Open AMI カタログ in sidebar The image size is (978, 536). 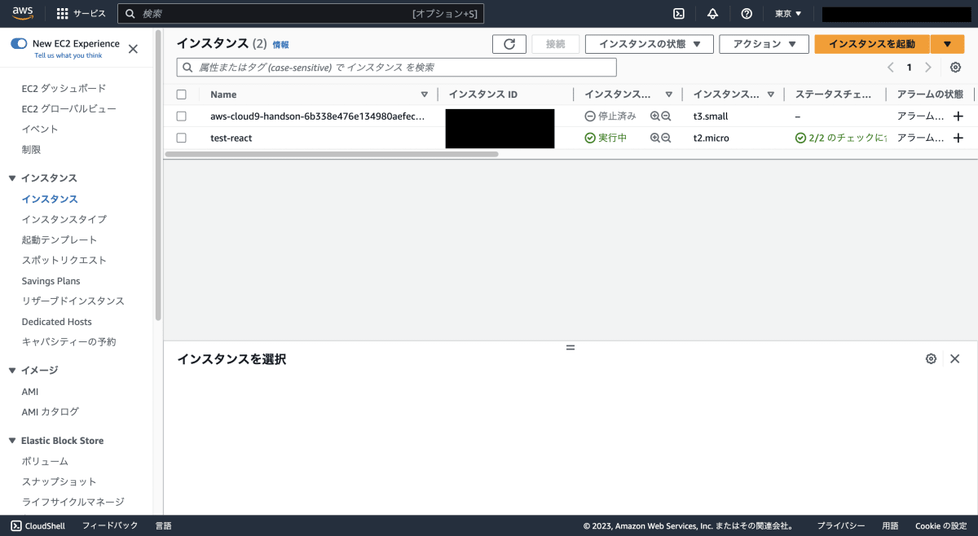tap(50, 411)
